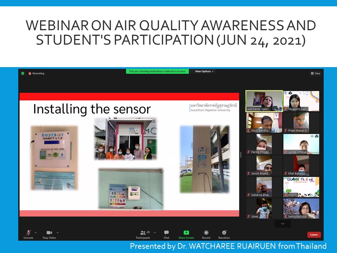
Task: Select watcharee ruairuen's video thumbnail
Action: click(264, 101)
